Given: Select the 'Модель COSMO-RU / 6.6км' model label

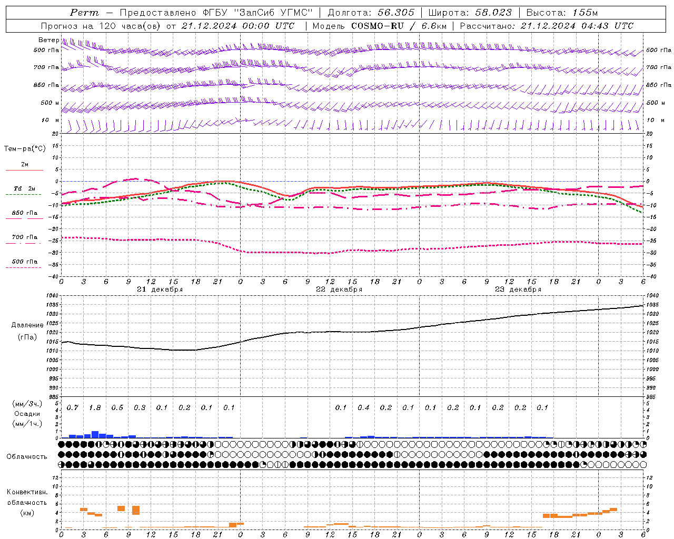Looking at the screenshot, I should (379, 26).
